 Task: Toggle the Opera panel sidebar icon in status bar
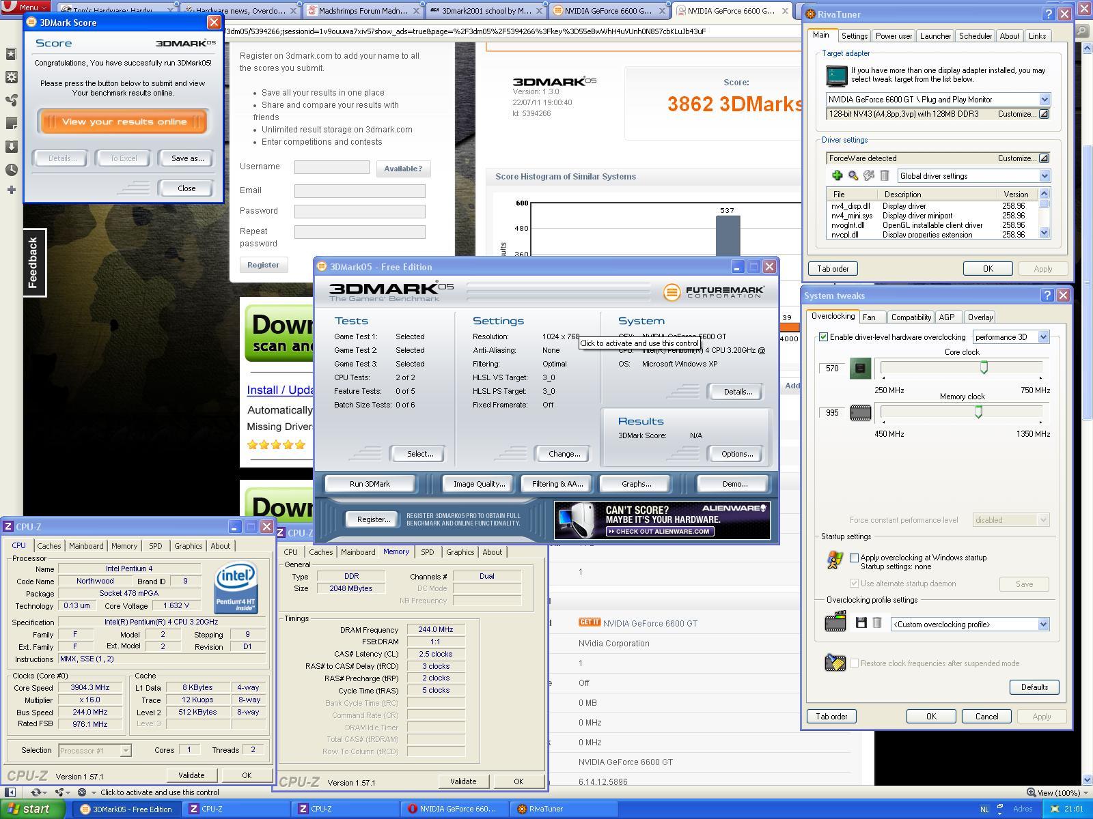[10, 792]
